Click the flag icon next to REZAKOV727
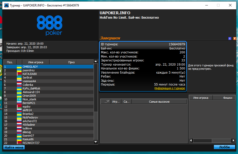 pos(19,143)
